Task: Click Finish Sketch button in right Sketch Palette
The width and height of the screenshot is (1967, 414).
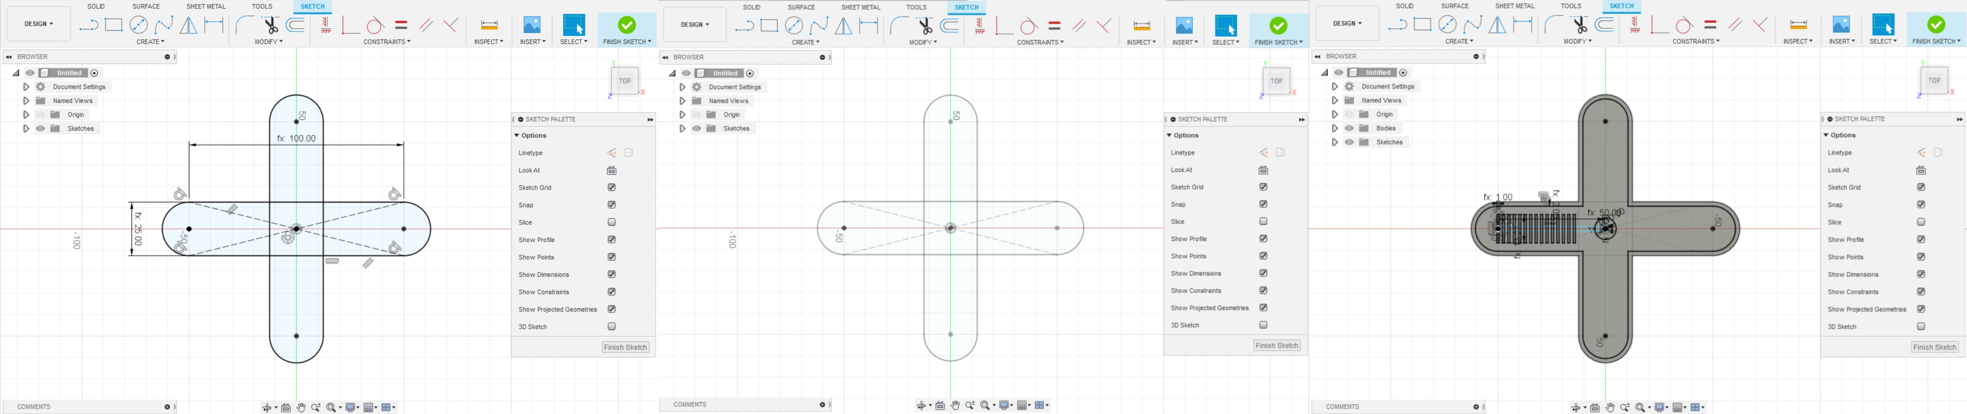Action: 1934,347
